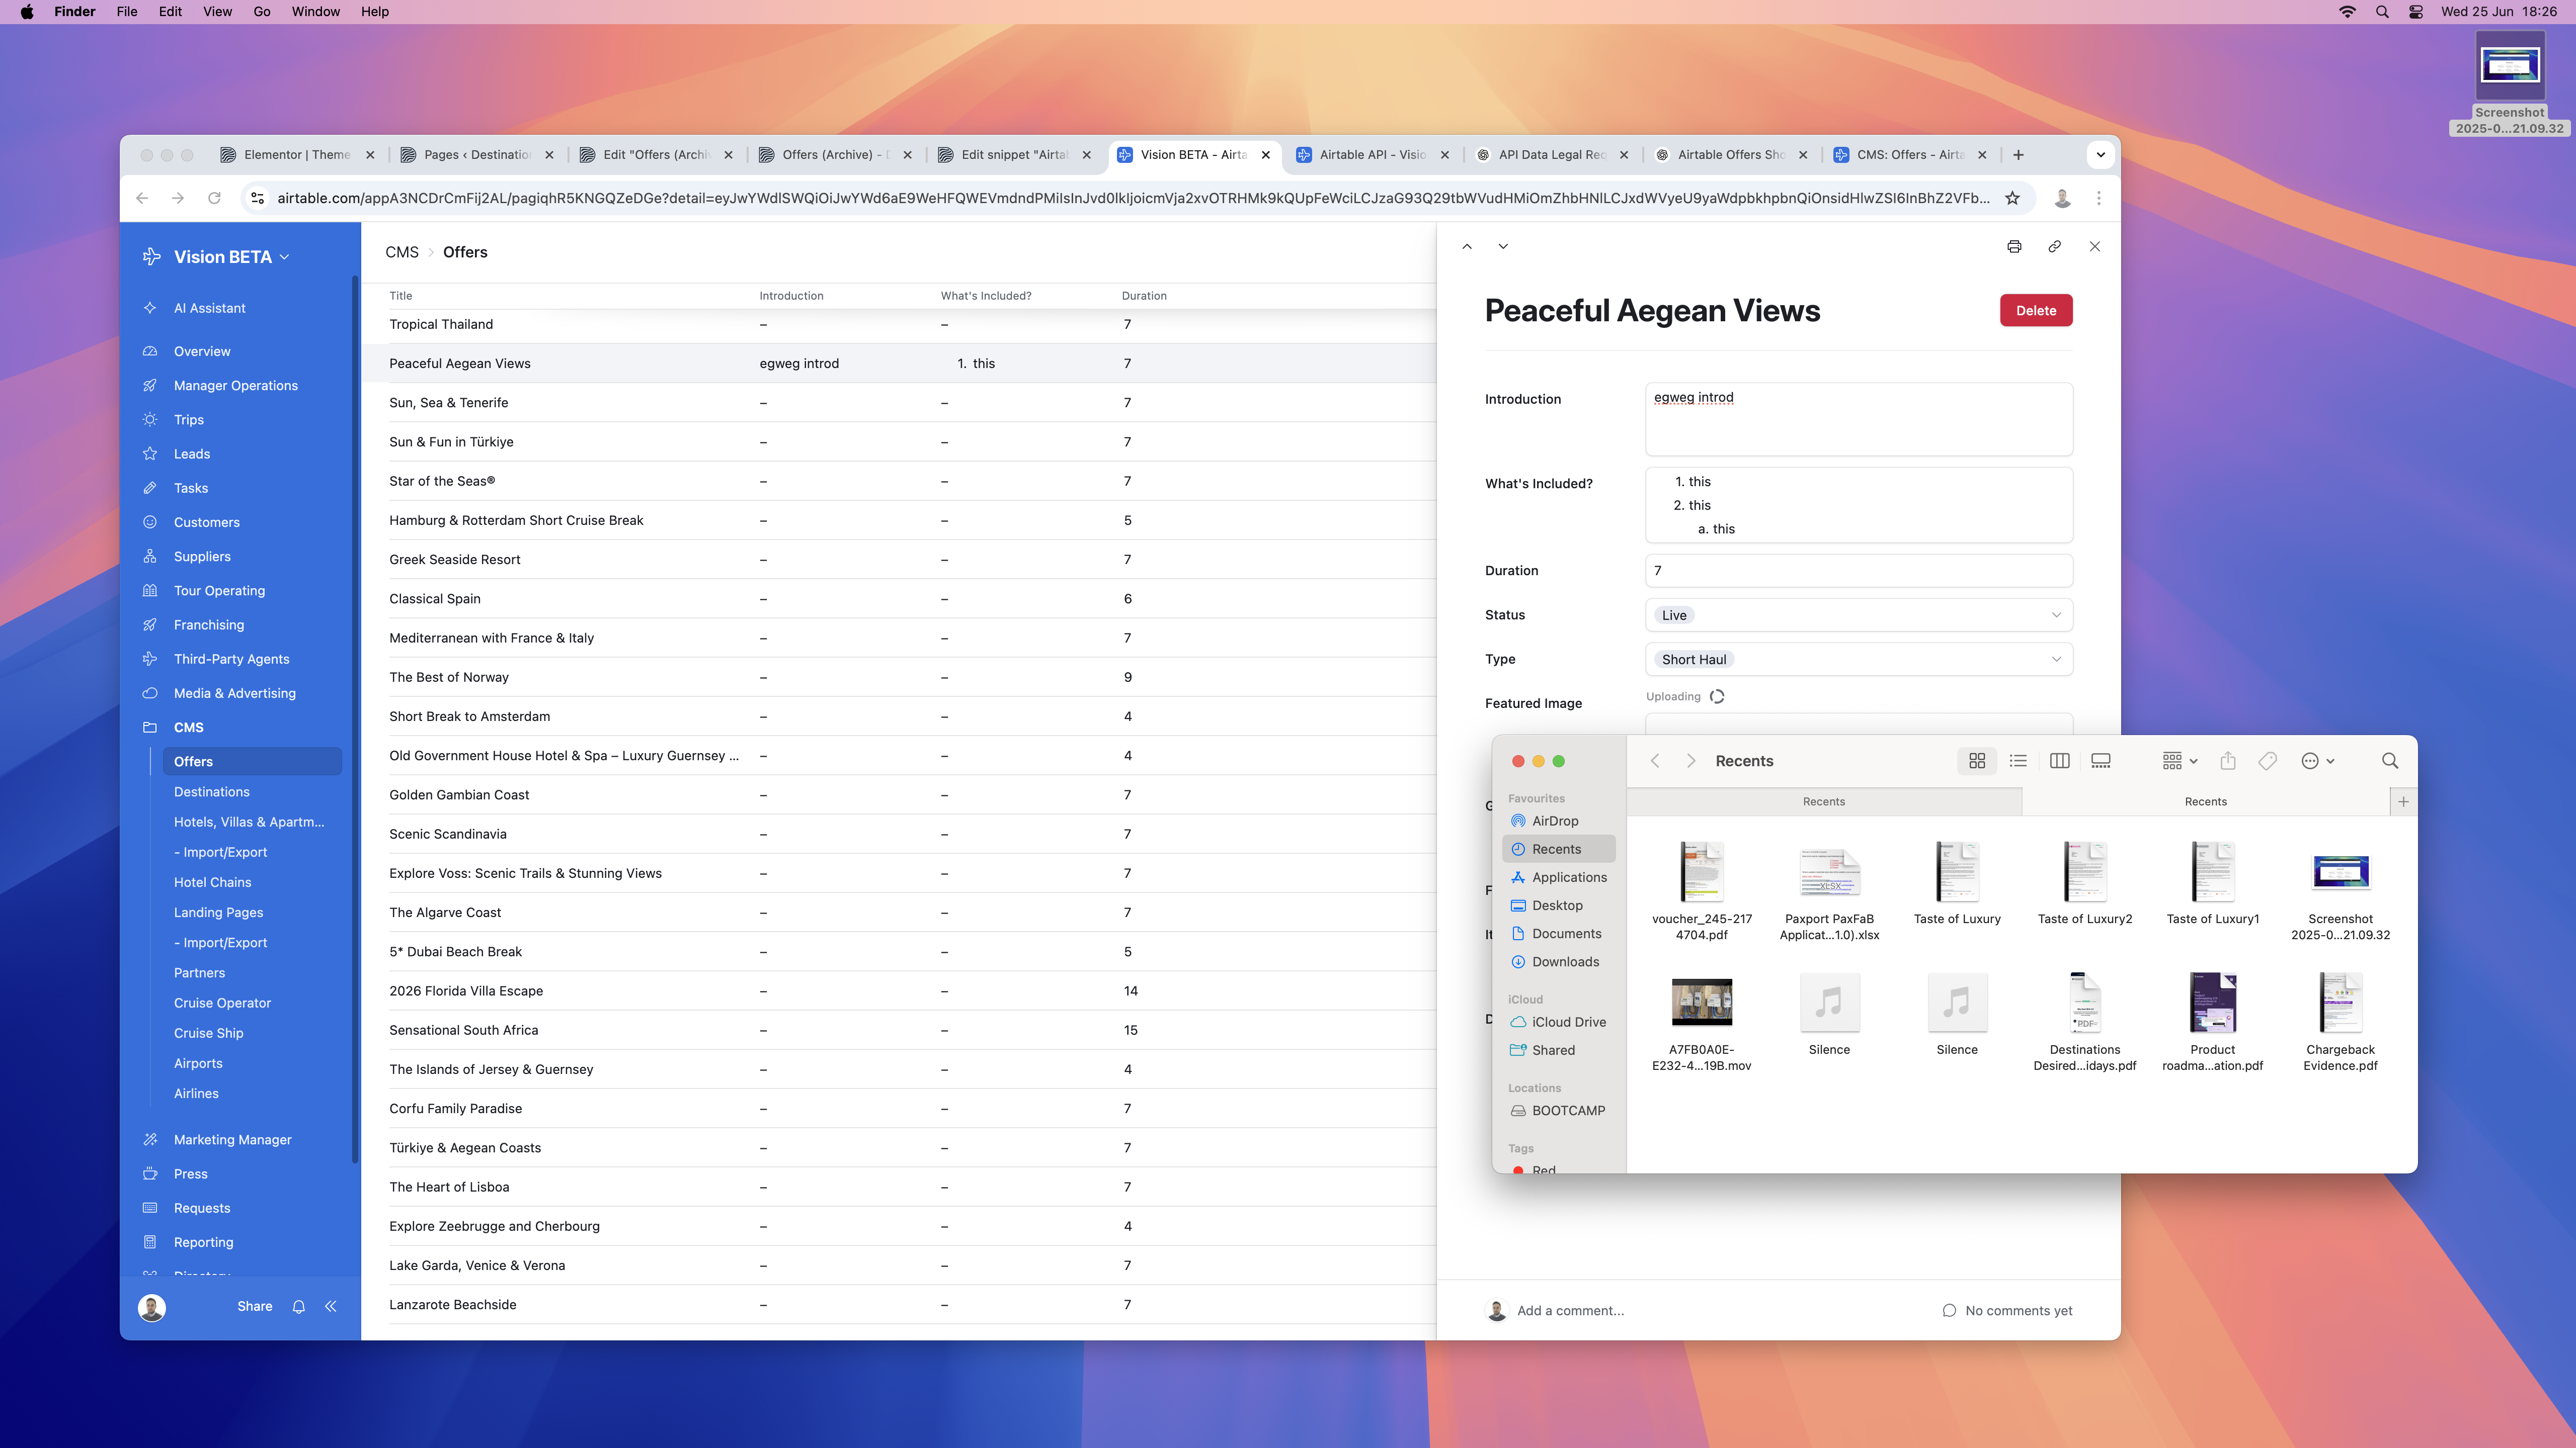This screenshot has height=1448, width=2576.
Task: Switch Finder to column view
Action: (x=2059, y=762)
